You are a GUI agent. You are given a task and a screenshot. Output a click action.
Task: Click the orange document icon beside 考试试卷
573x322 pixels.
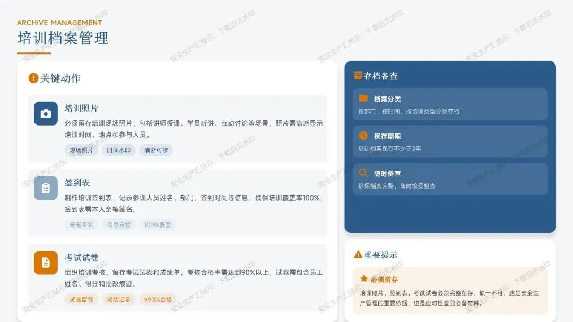coord(46,263)
